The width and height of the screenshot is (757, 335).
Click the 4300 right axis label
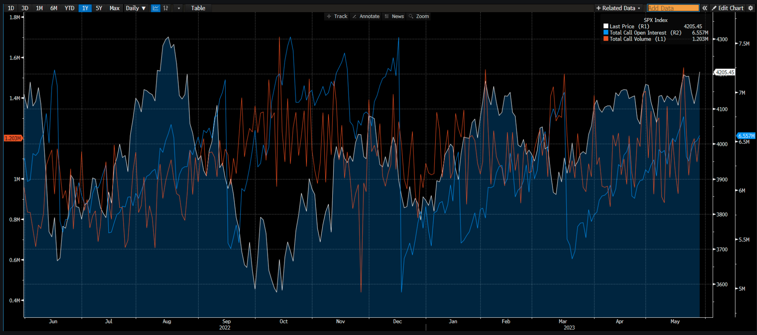[722, 39]
